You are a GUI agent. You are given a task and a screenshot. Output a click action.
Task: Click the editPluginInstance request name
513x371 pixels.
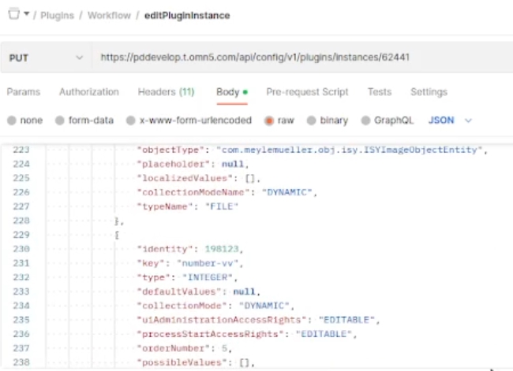186,17
